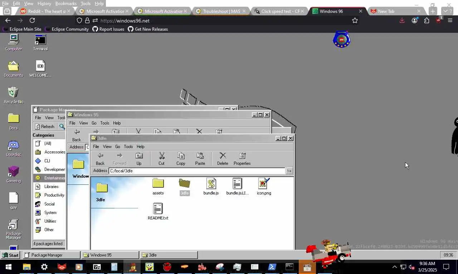Image resolution: width=458 pixels, height=274 pixels.
Task: Click the Back arrow in the Windows 95 window
Action: tap(77, 136)
